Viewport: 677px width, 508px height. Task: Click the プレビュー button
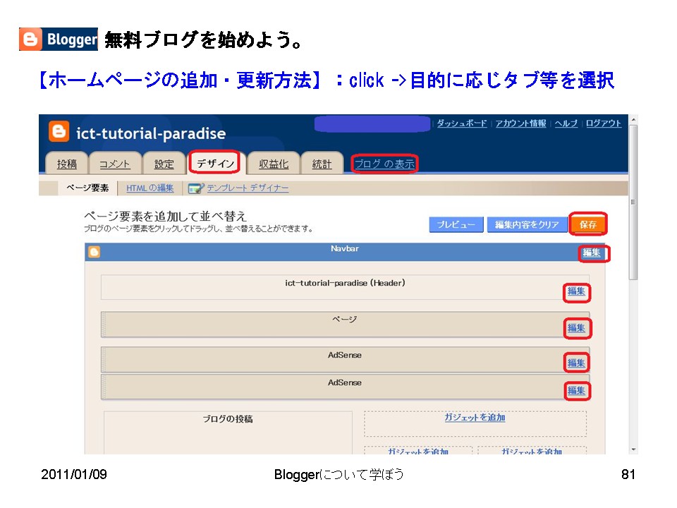456,224
